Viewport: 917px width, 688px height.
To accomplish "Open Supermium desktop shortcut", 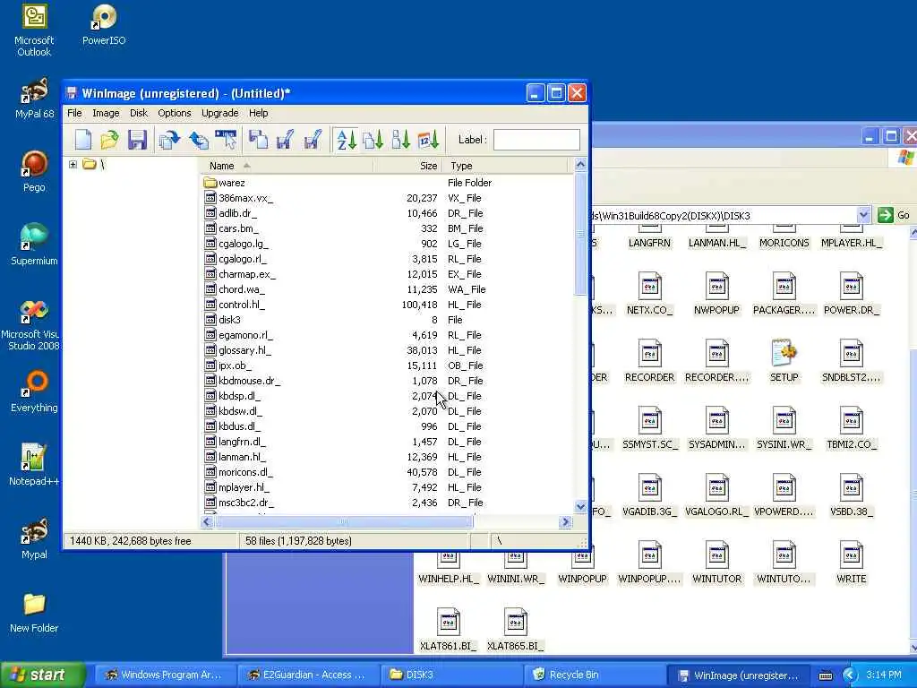I will tap(34, 245).
